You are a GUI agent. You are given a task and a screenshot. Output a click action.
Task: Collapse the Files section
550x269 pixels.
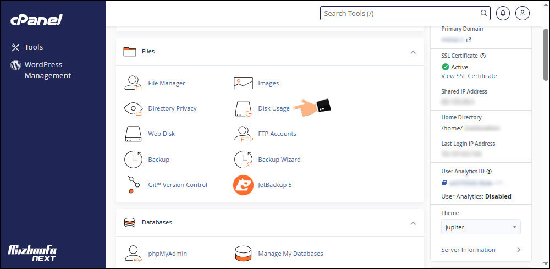(413, 52)
